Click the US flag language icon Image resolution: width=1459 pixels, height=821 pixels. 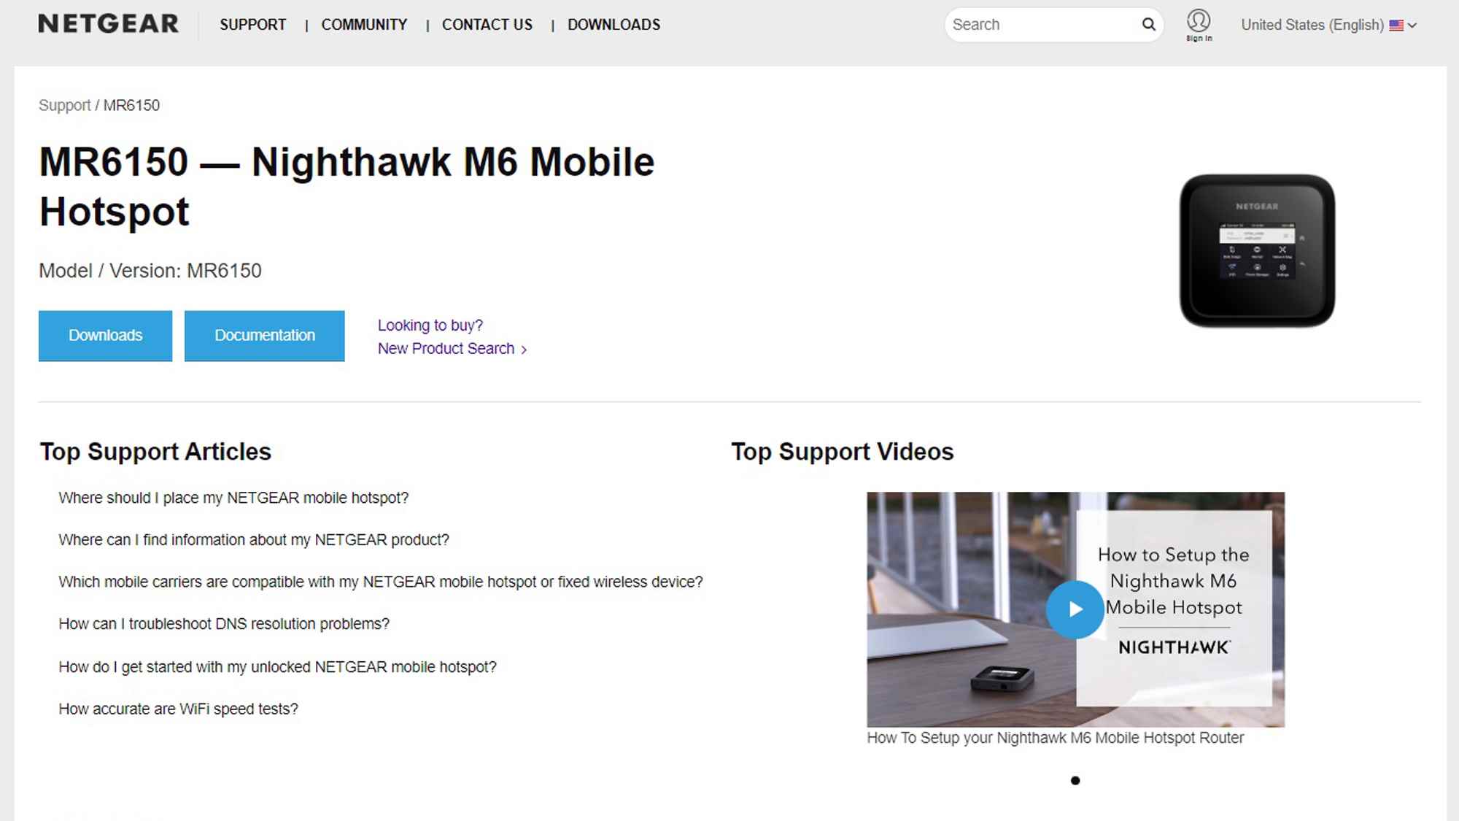pos(1397,25)
